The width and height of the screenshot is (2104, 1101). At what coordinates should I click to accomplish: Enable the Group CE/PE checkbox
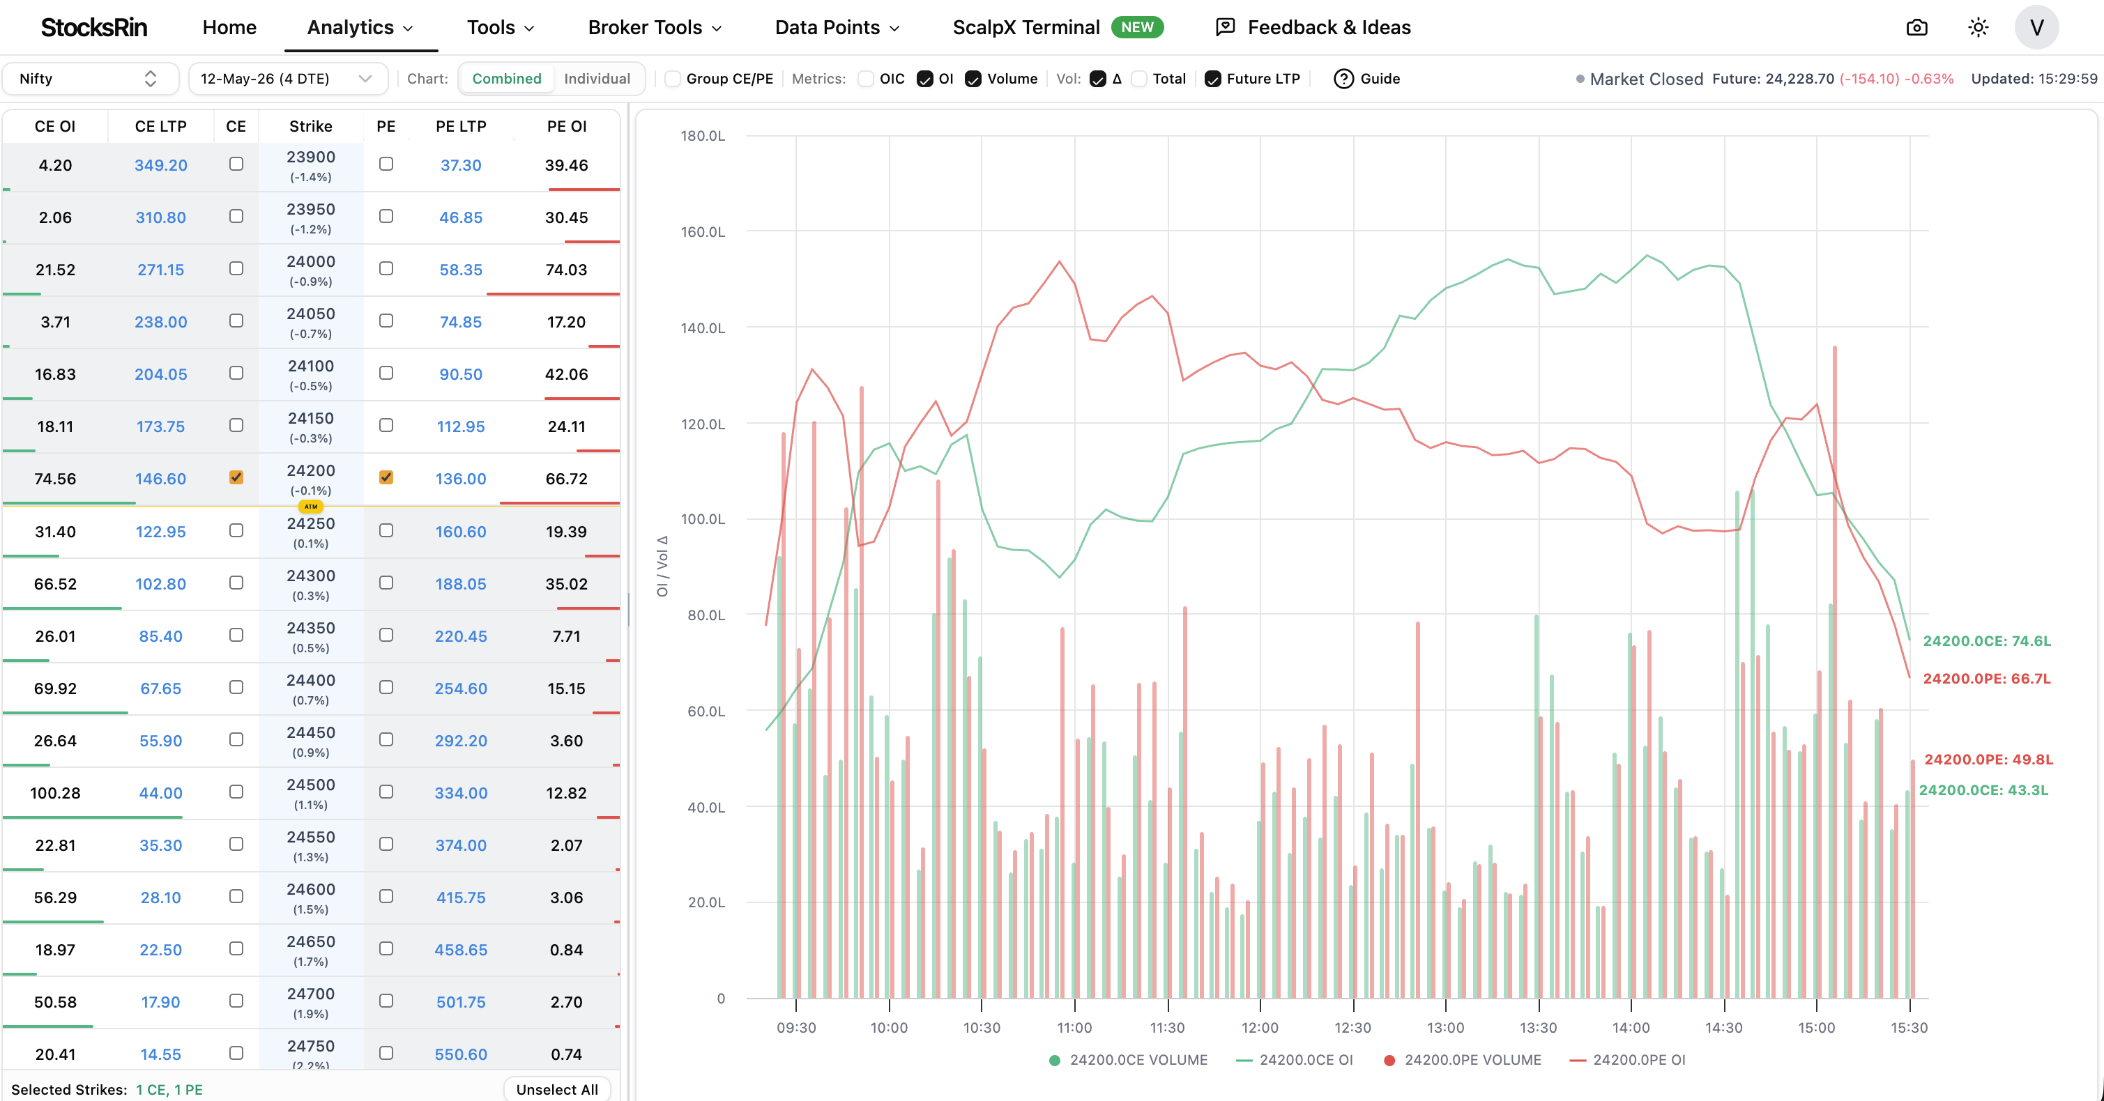[672, 78]
